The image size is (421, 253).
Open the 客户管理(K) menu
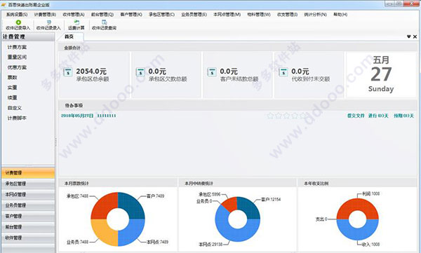(x=131, y=15)
